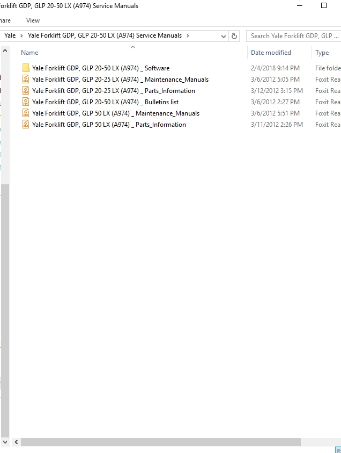Image resolution: width=341 pixels, height=453 pixels.
Task: Sort files by the Type column
Action: [322, 53]
